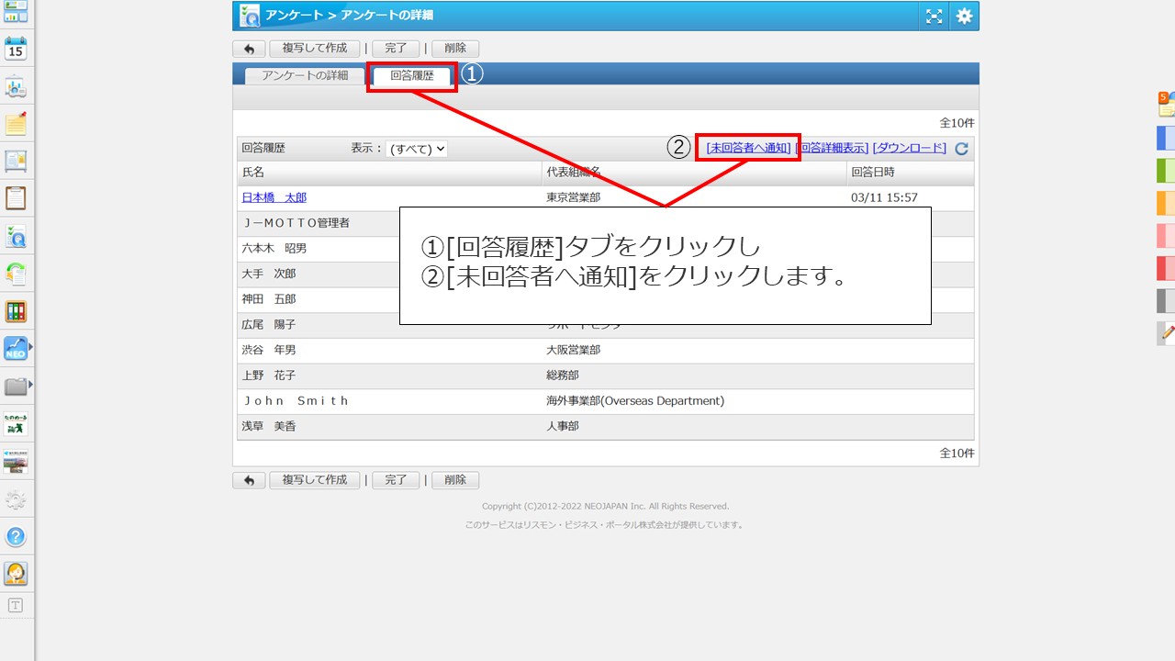Image resolution: width=1175 pixels, height=661 pixels.
Task: Open the blue question mark help icon
Action: [x=16, y=537]
